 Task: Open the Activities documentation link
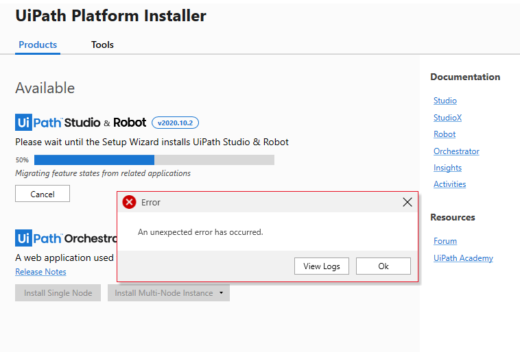(450, 184)
